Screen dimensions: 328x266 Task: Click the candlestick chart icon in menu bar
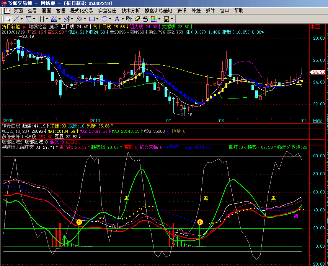7,11
